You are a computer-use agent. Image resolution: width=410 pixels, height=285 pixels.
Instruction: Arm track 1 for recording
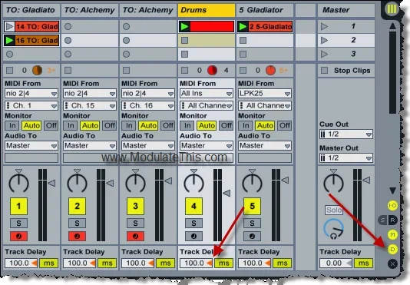[x=18, y=237]
